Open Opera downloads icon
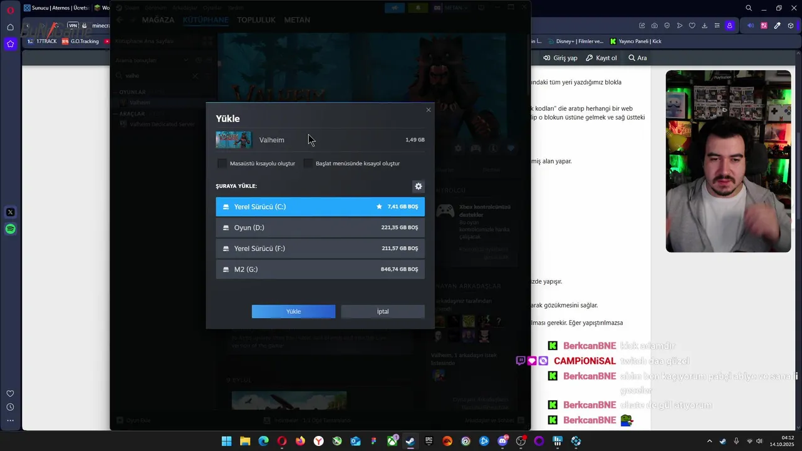802x451 pixels. click(704, 26)
